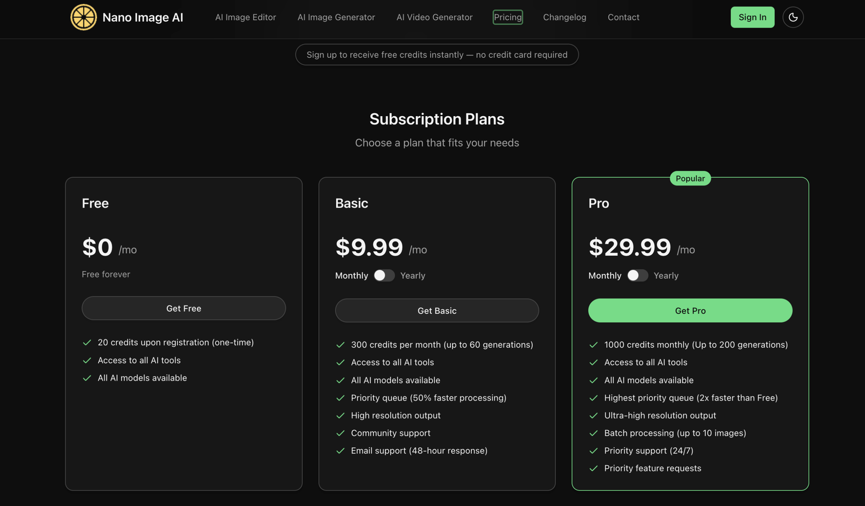Click the Nano Image AI citrus logo

click(84, 17)
